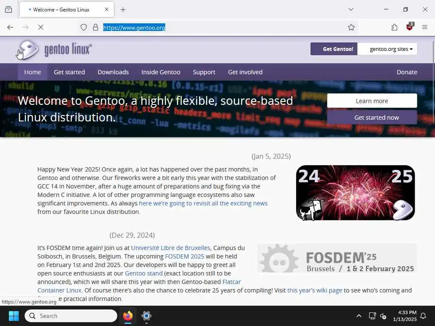
Task: View site security via padlock icon
Action: [96, 27]
